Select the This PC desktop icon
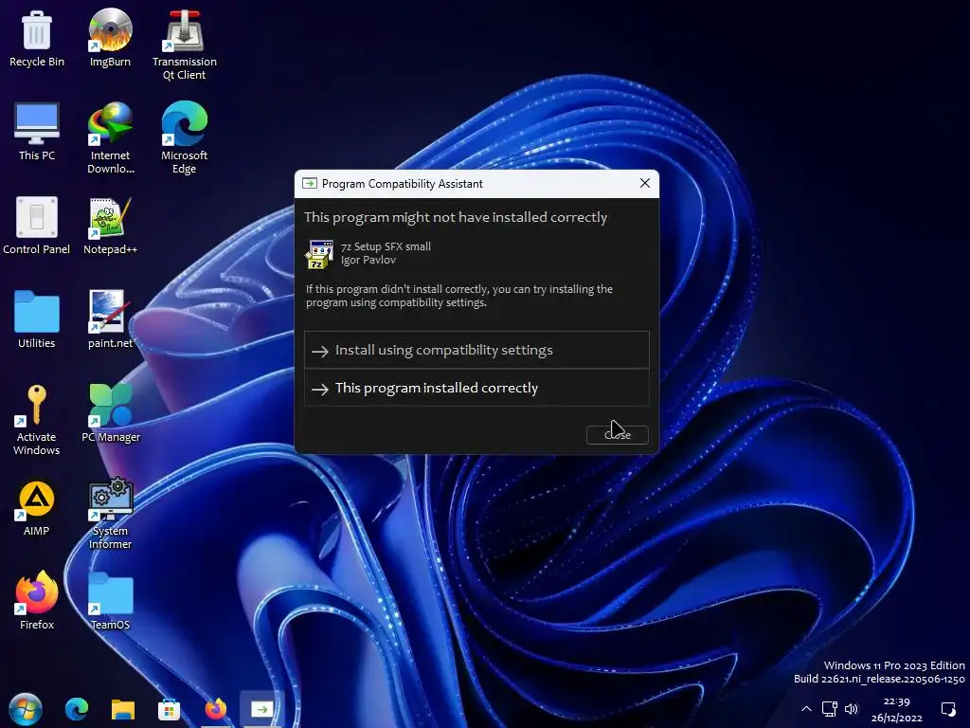The height and width of the screenshot is (728, 970). point(37,131)
